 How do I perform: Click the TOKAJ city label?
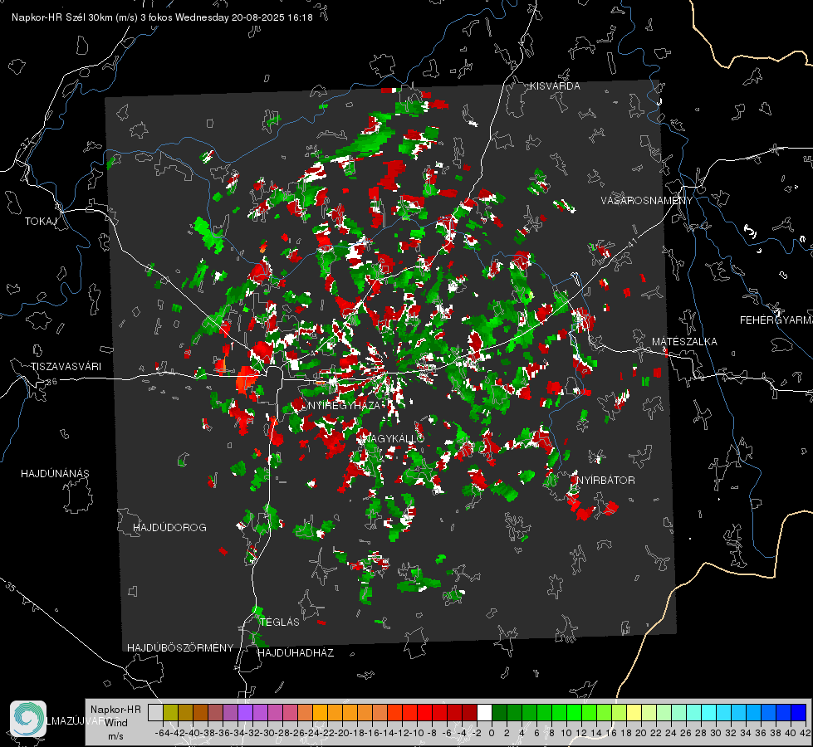click(41, 222)
